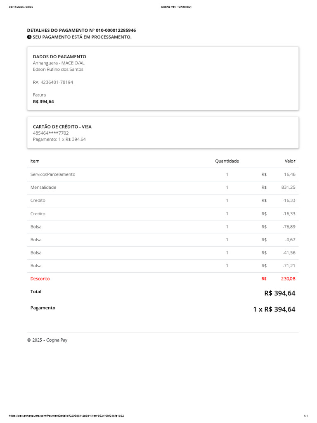
Task: Open the pay.anhanguera.com URL in footer
Action: (x=66, y=416)
